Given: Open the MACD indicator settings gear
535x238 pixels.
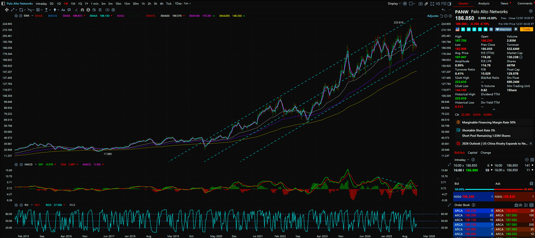Looking at the screenshot, I should 16,164.
